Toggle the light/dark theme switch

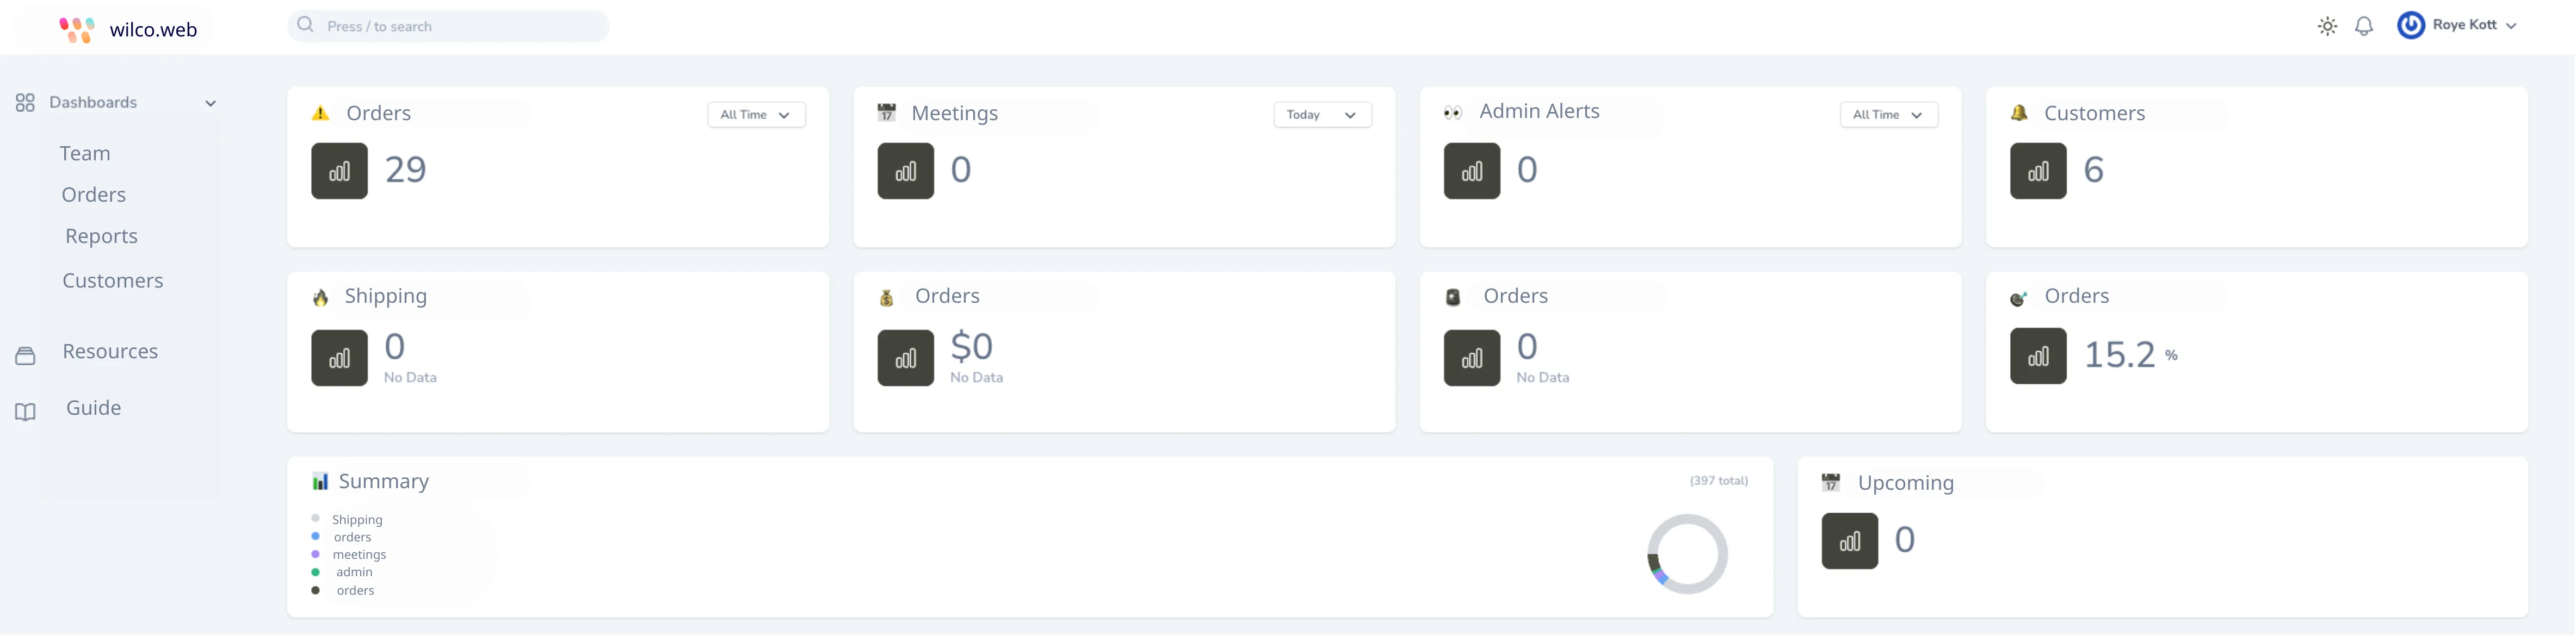(2327, 25)
